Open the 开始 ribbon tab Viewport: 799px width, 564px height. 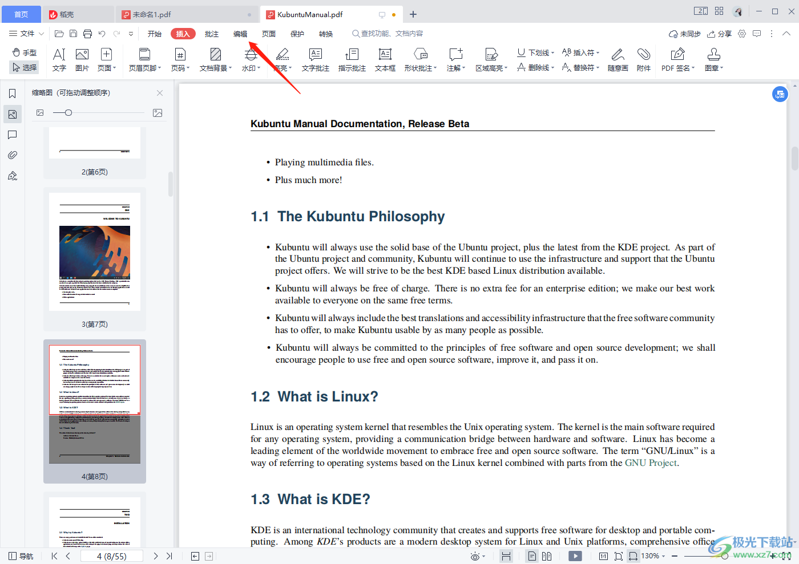[155, 34]
